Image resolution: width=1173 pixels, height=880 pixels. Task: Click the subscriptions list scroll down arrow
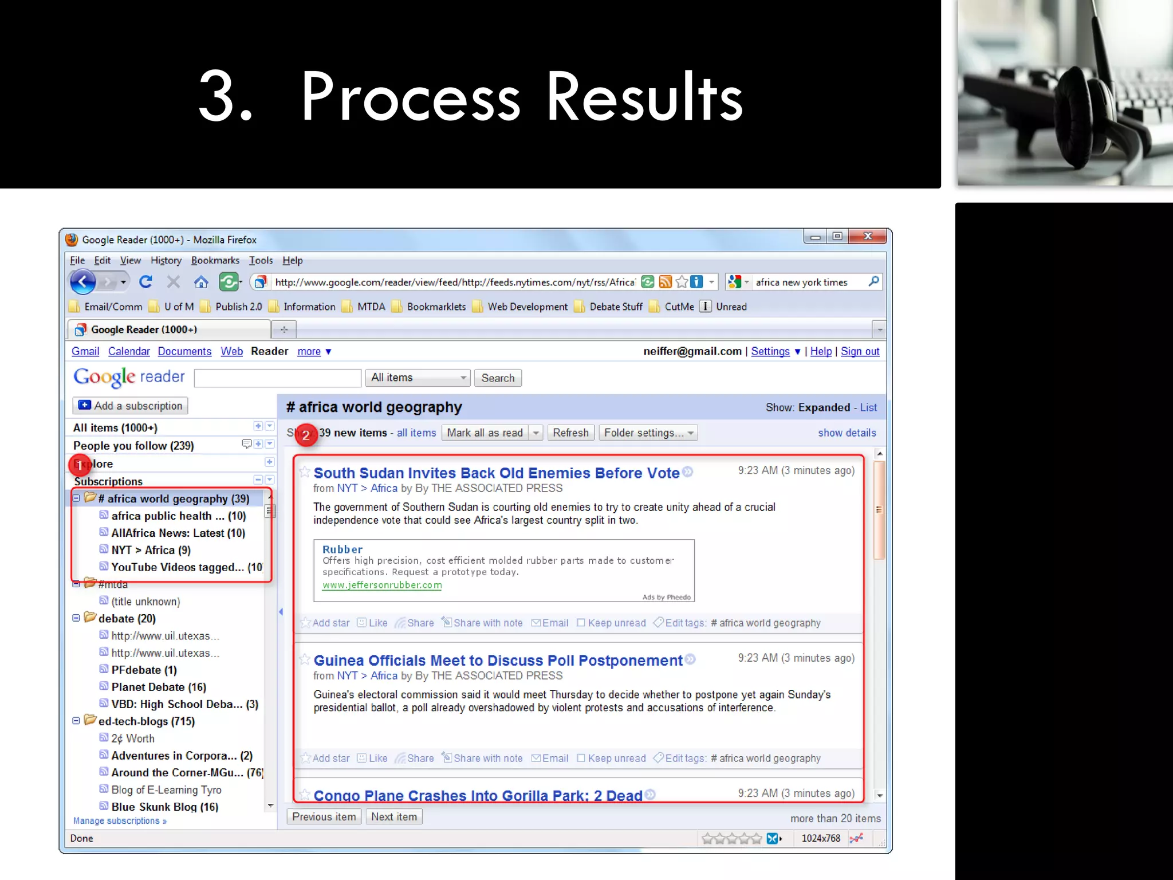270,806
